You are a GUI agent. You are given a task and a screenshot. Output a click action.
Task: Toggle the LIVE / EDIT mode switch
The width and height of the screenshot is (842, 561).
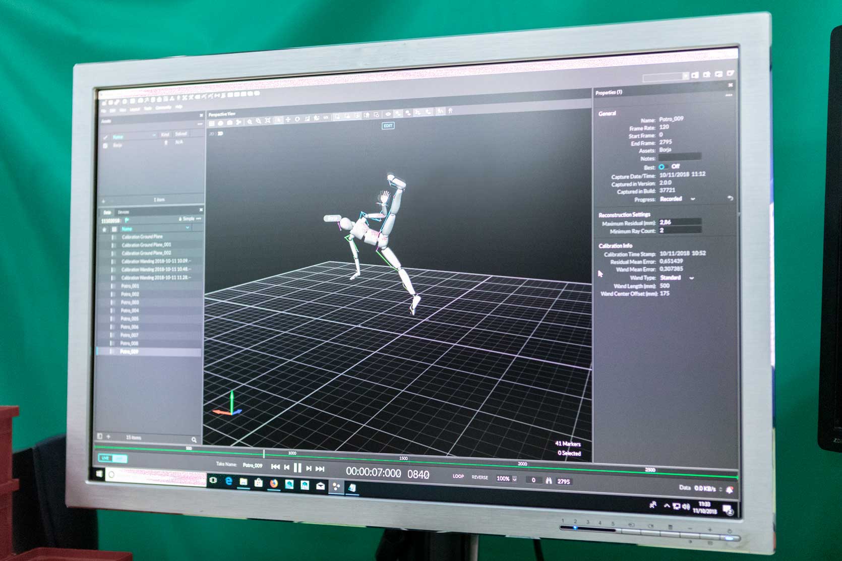(x=113, y=458)
